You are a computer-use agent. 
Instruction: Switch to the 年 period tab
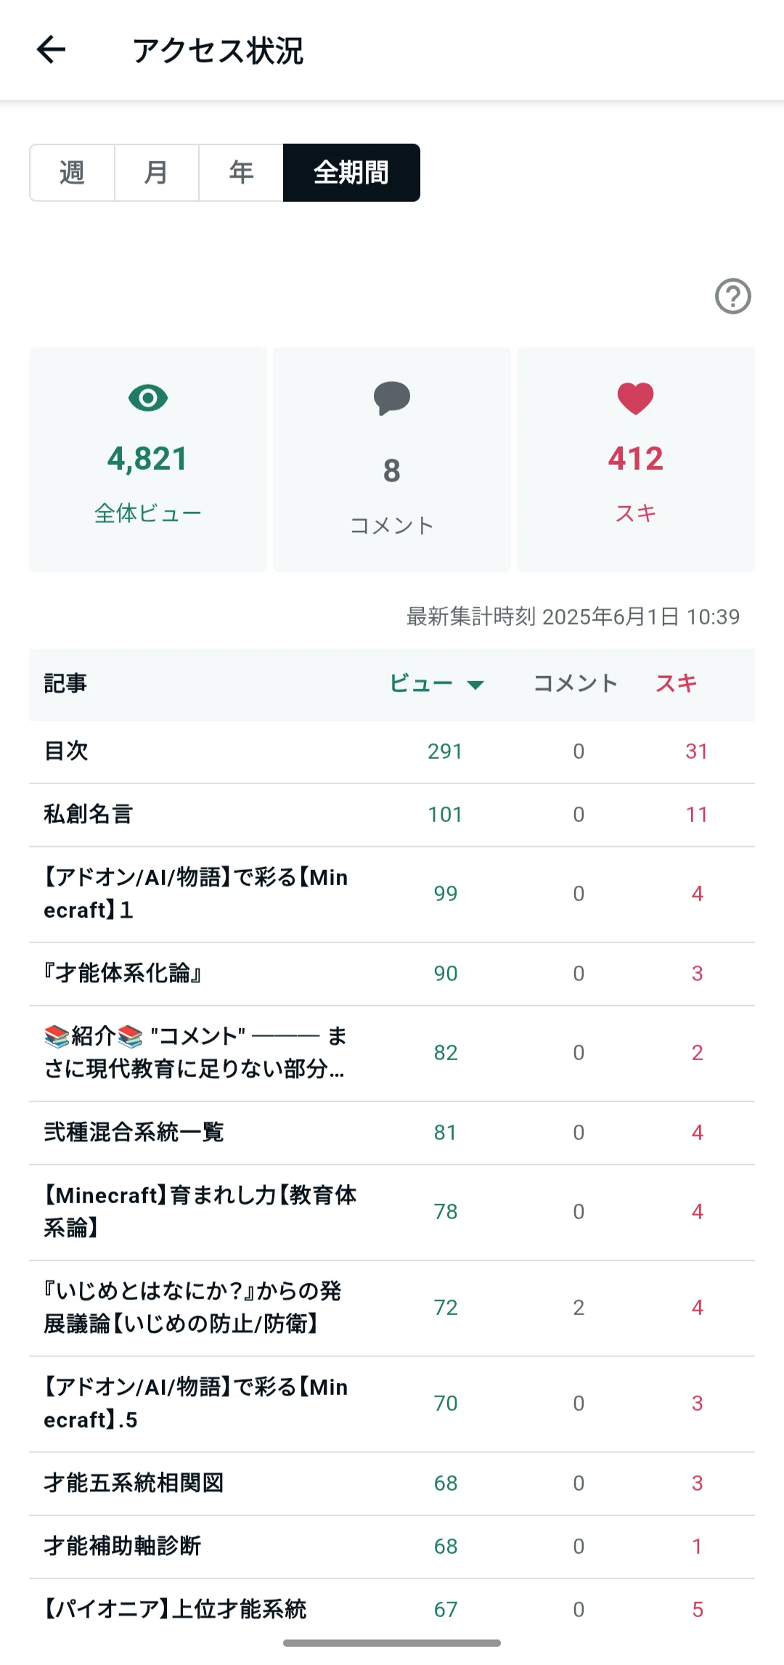click(241, 173)
